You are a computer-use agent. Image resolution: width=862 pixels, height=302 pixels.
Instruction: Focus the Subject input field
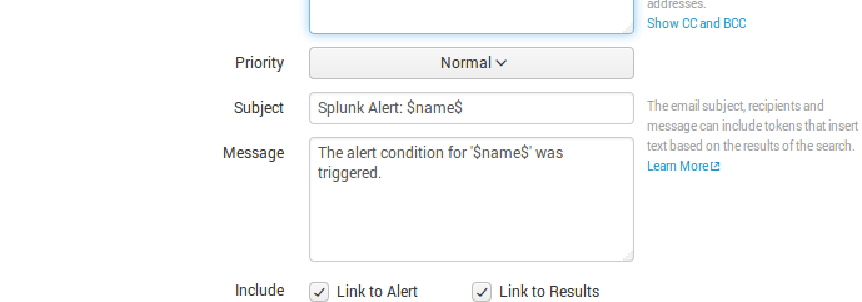471,108
